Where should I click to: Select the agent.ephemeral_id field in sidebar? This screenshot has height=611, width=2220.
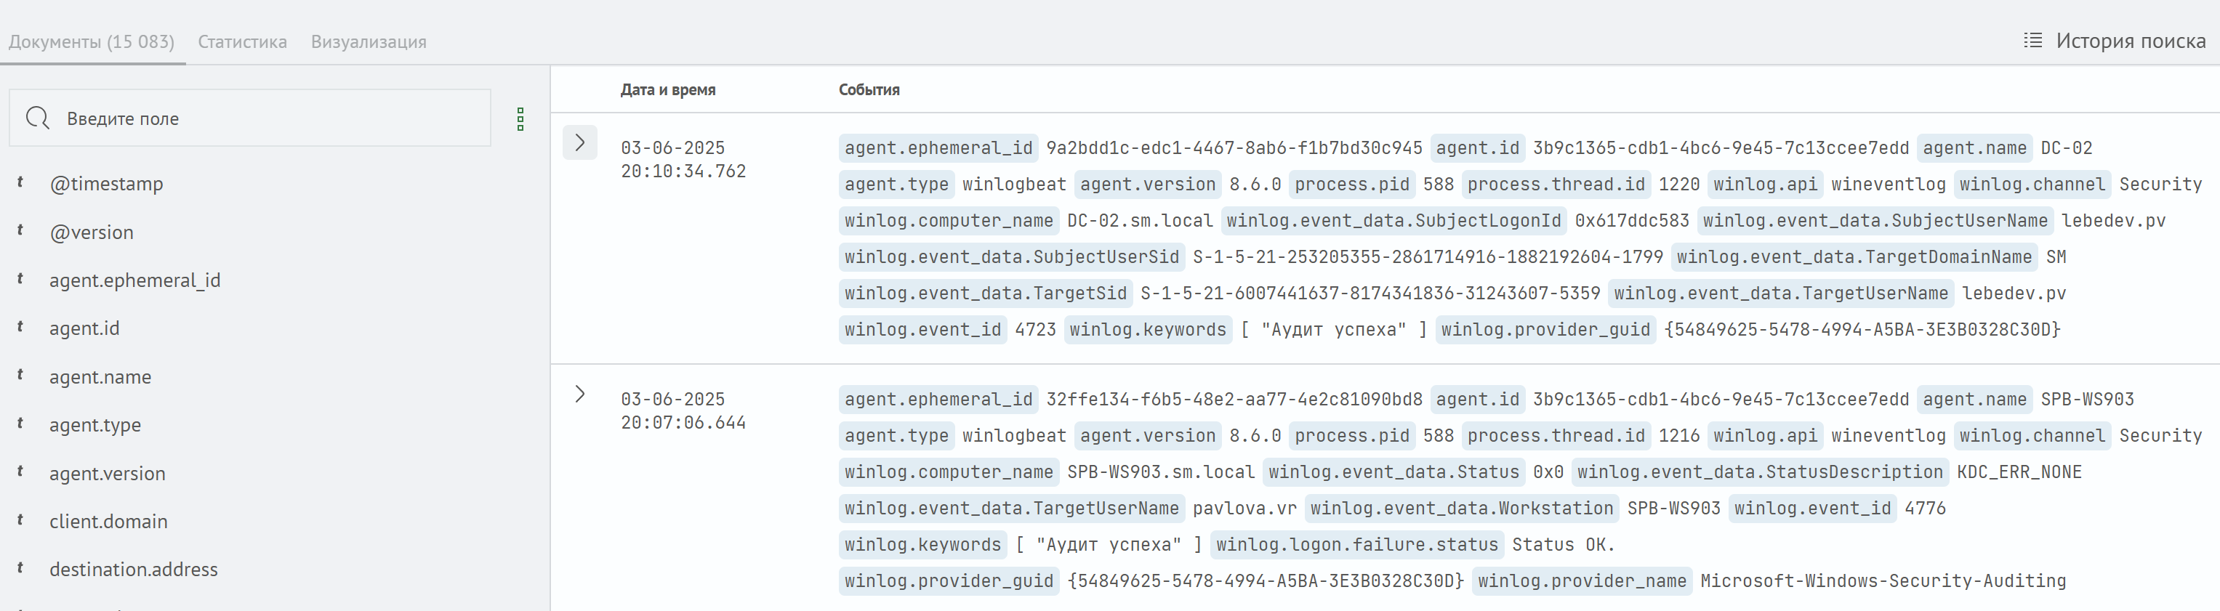coord(134,280)
